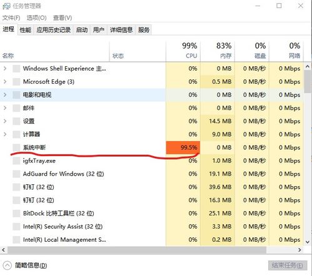Screen dimensions: 312x276
Task: Click the AdGuard for Windows icon
Action: [x=16, y=174]
